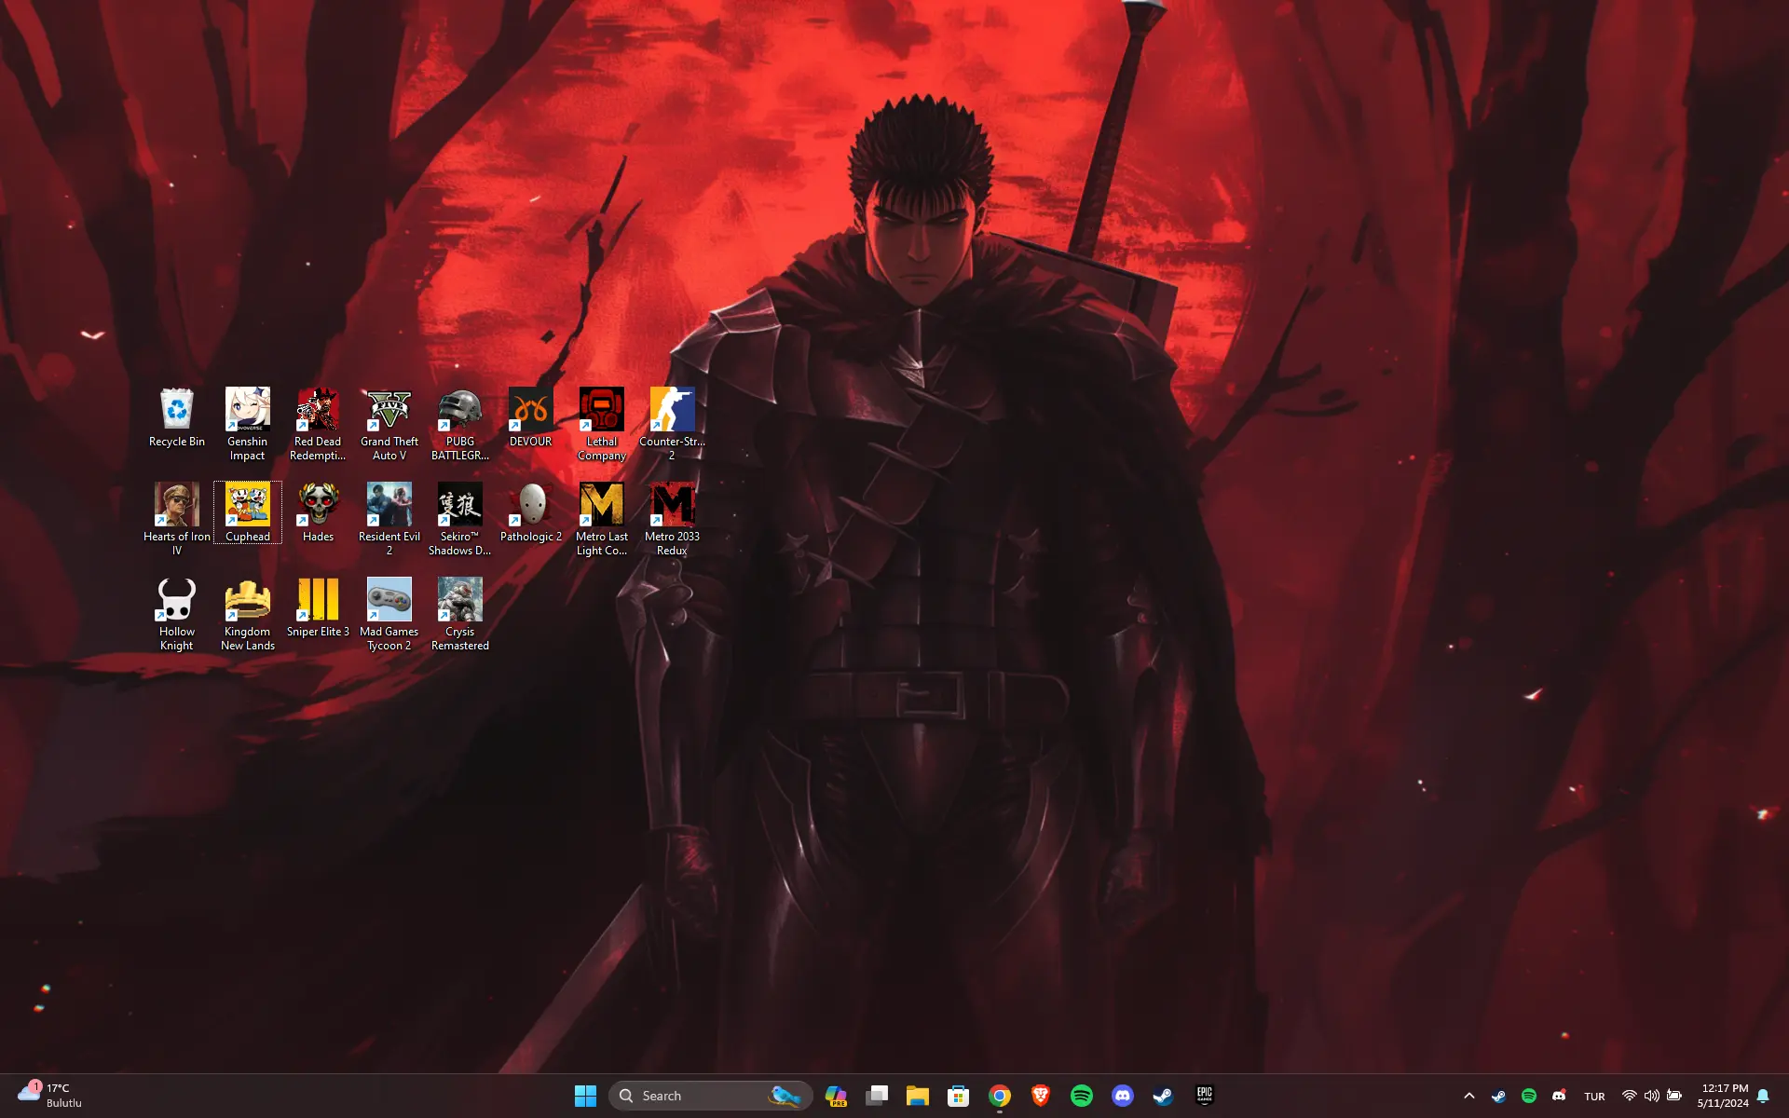Open the volume control in tray
Image resolution: width=1789 pixels, height=1118 pixels.
coord(1652,1096)
